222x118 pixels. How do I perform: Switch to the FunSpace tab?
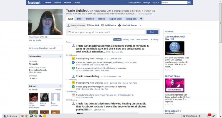131,19
